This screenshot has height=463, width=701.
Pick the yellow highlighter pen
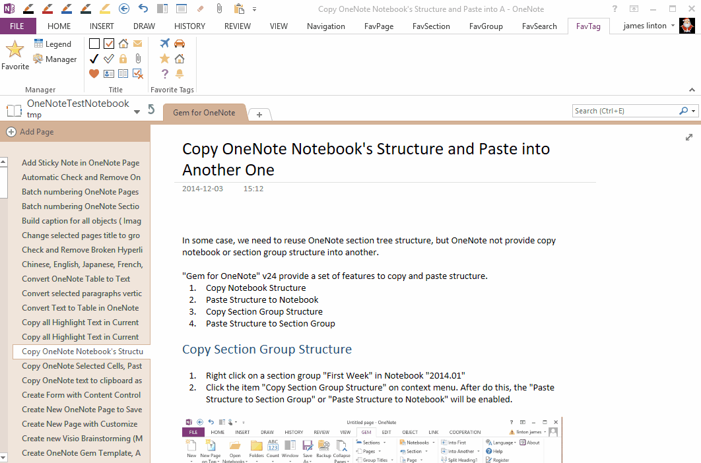pos(105,9)
